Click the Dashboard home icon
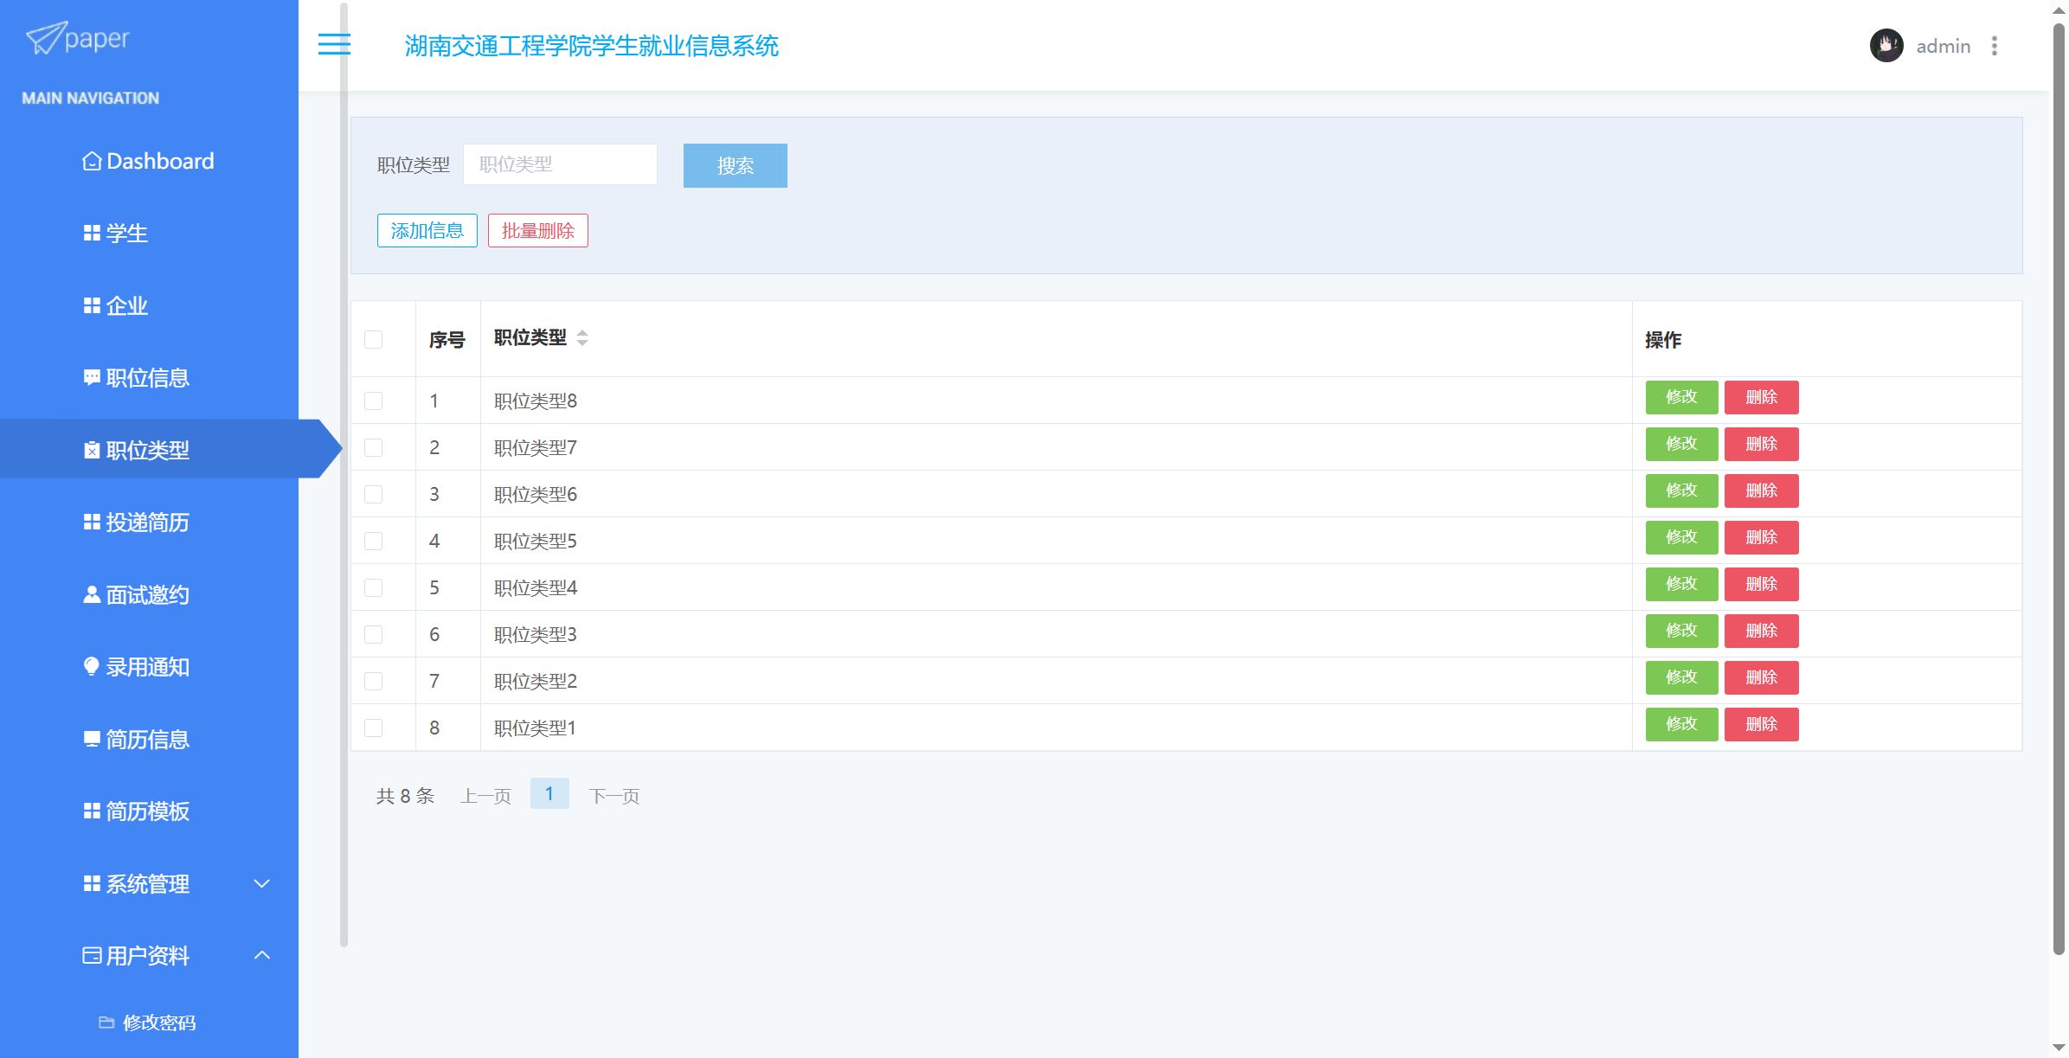The width and height of the screenshot is (2069, 1058). [x=91, y=162]
